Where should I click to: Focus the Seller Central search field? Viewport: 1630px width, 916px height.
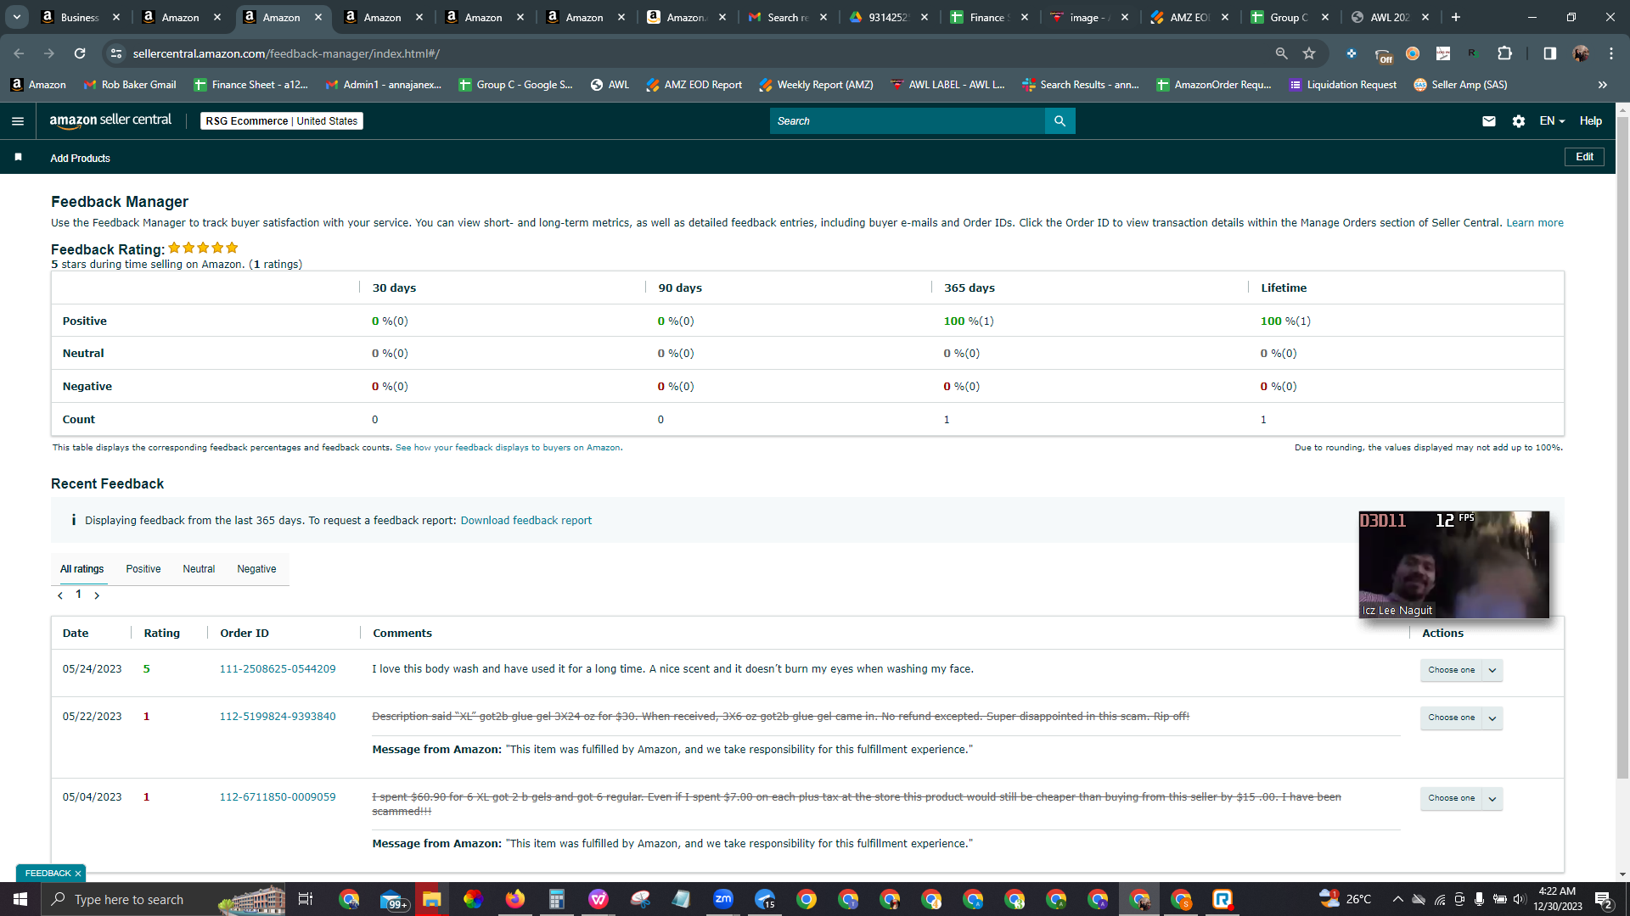tap(908, 121)
